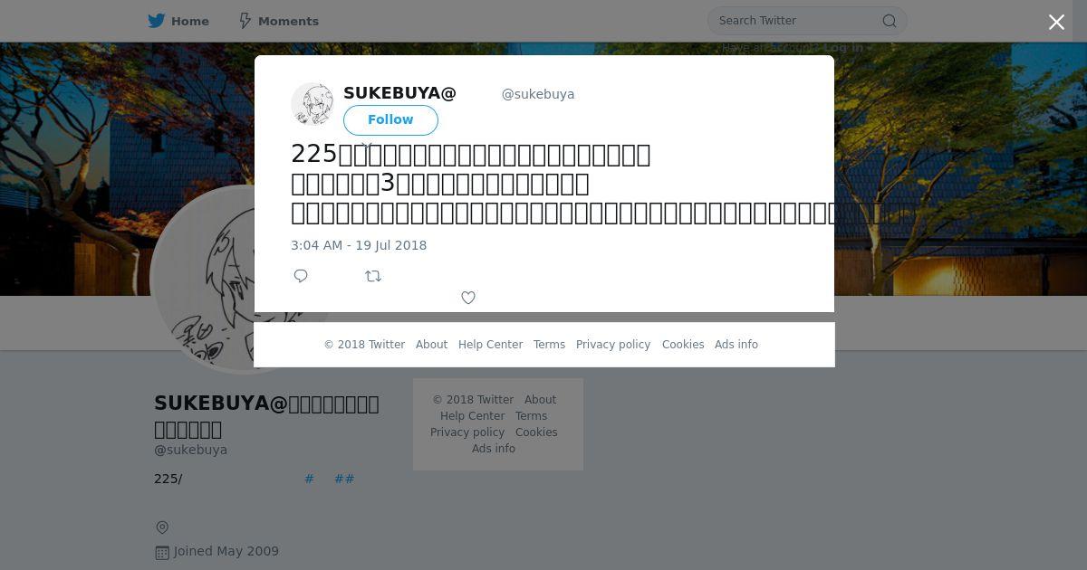Retweet using the retweet arrows icon
This screenshot has height=570, width=1087.
373,276
